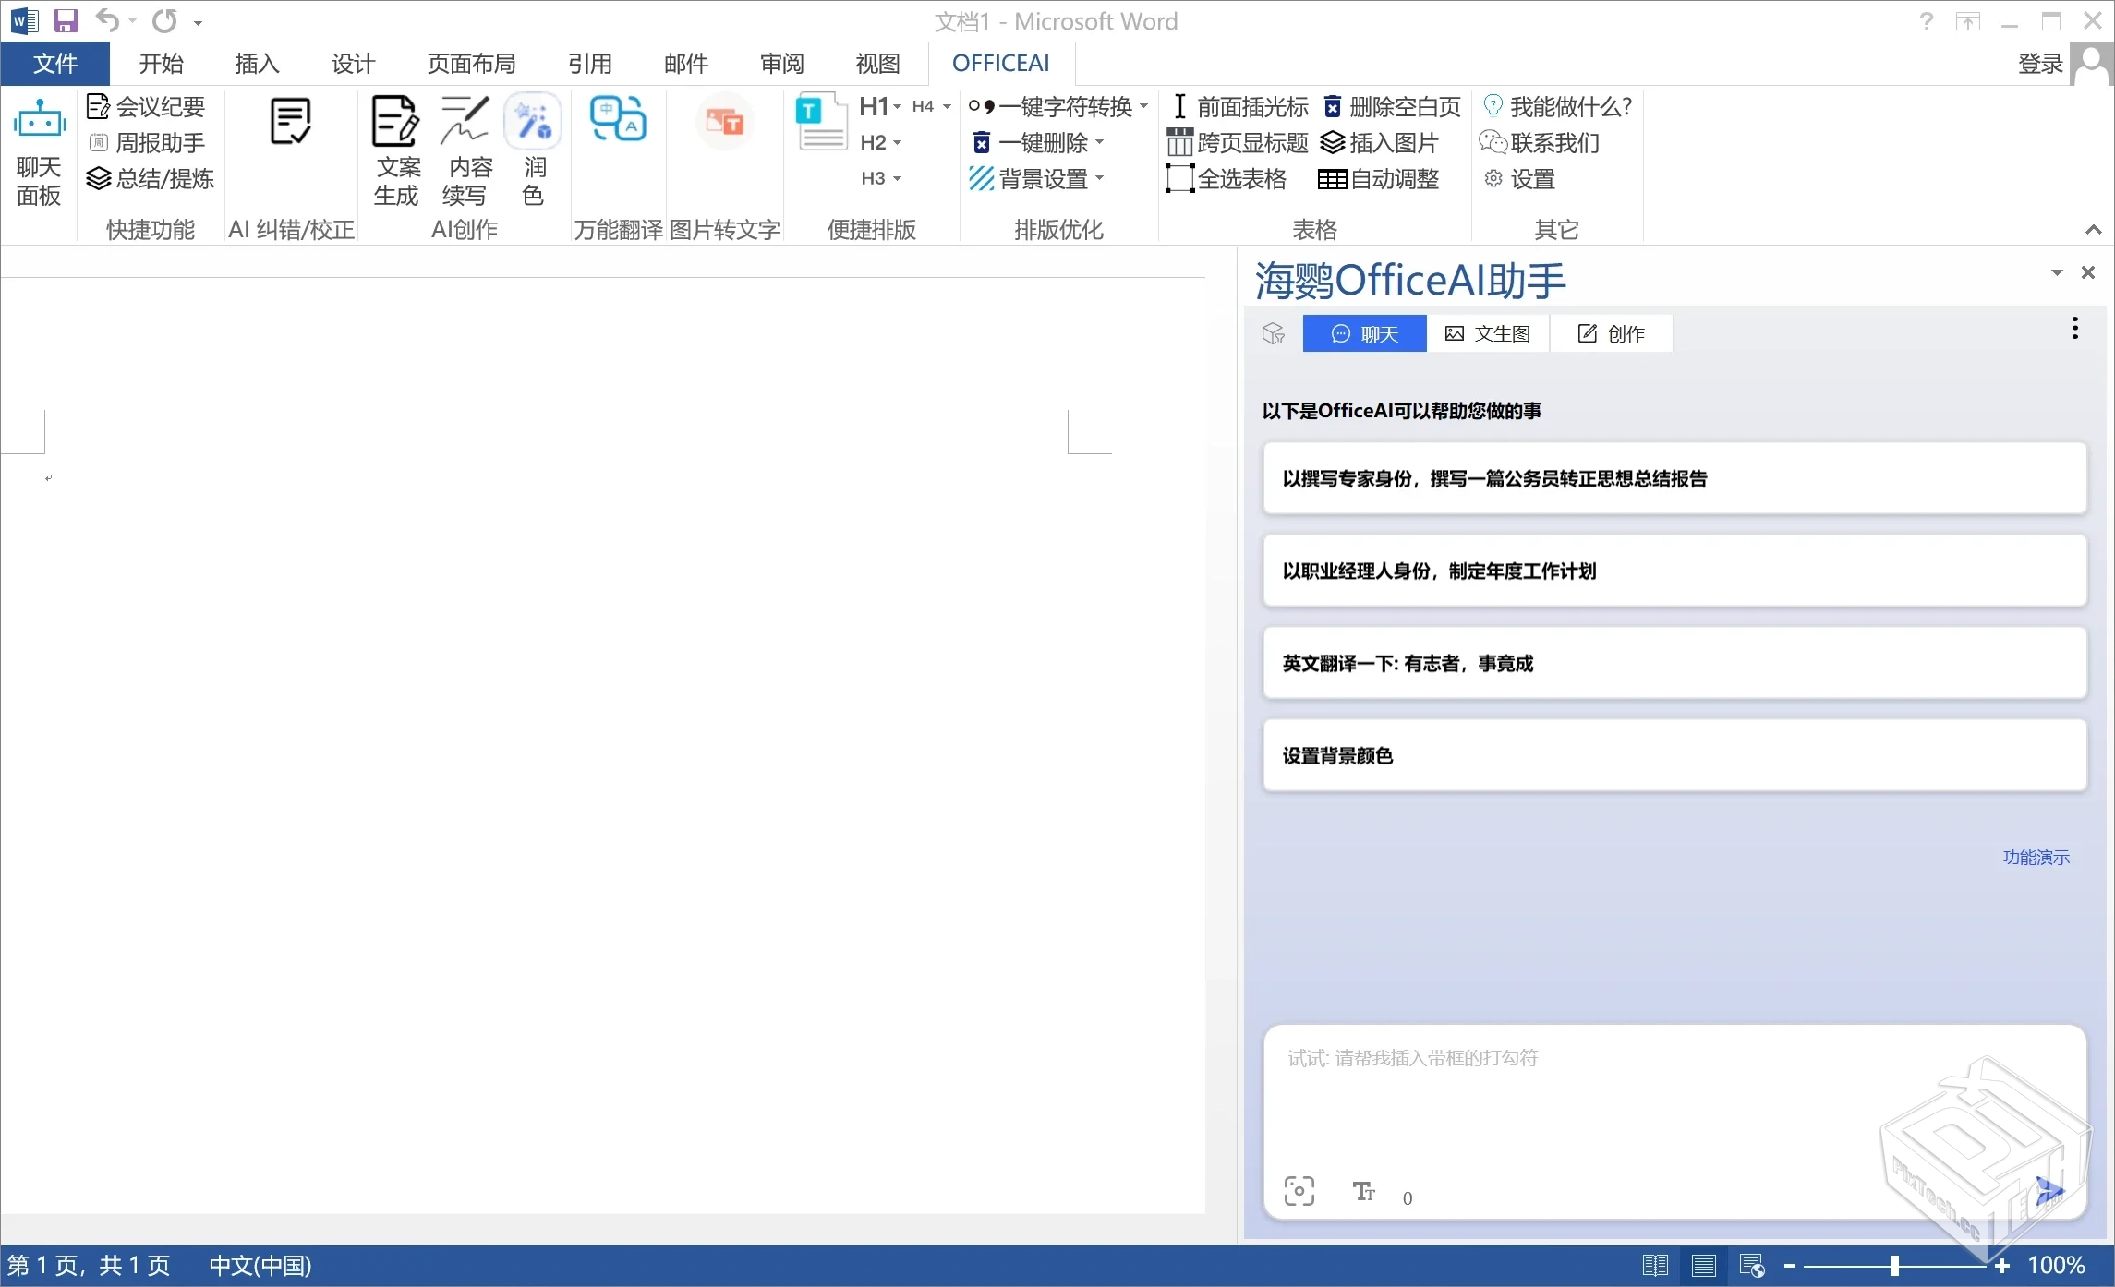Switch to the 审阅 Review tab
Viewport: 2115px width, 1287px height.
pyautogui.click(x=782, y=64)
